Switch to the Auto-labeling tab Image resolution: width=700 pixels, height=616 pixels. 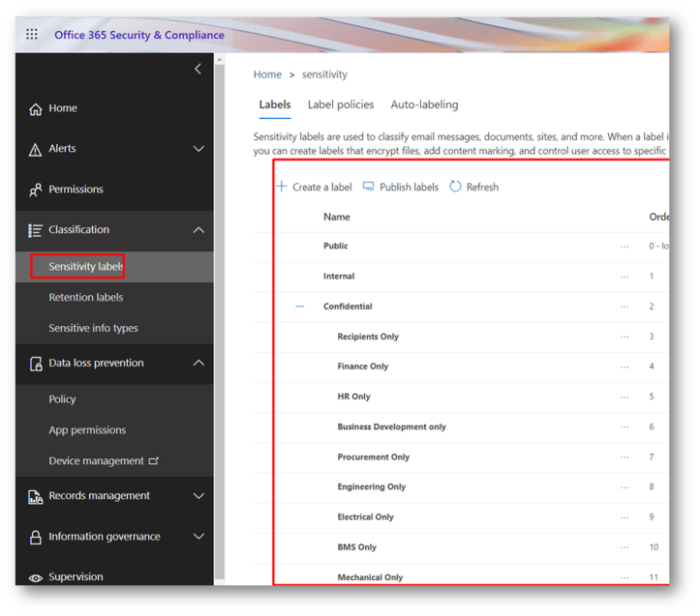pyautogui.click(x=424, y=104)
